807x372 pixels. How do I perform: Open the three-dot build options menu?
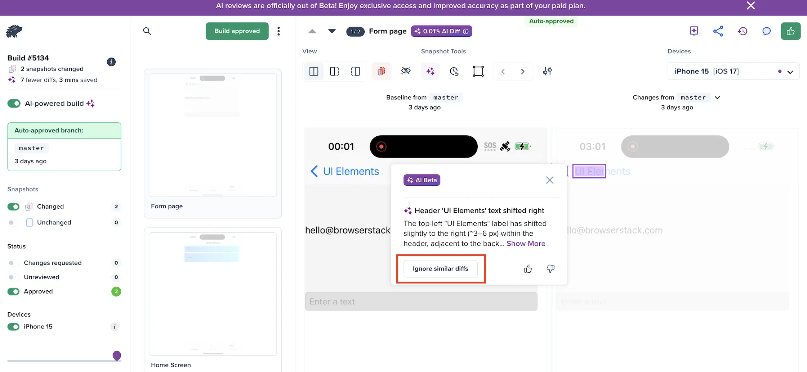[x=278, y=31]
